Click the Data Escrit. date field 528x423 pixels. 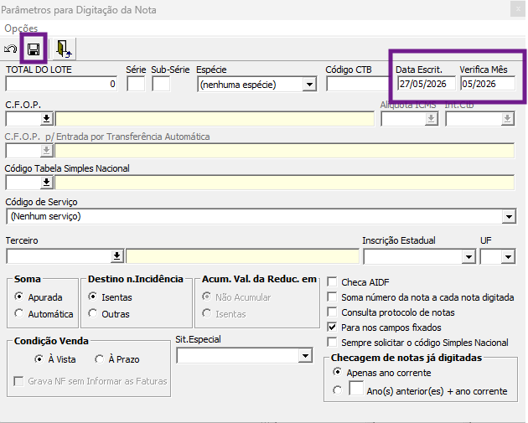[426, 84]
